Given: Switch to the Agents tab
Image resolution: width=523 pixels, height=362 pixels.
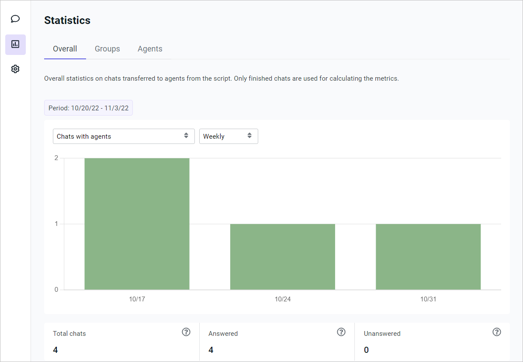Looking at the screenshot, I should click(150, 49).
